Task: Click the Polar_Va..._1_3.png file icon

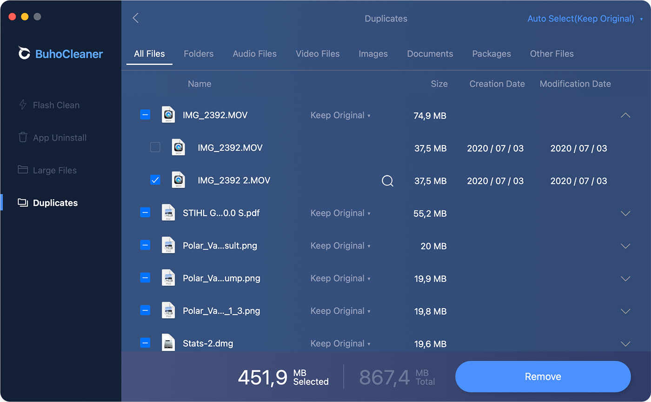Action: click(x=168, y=310)
